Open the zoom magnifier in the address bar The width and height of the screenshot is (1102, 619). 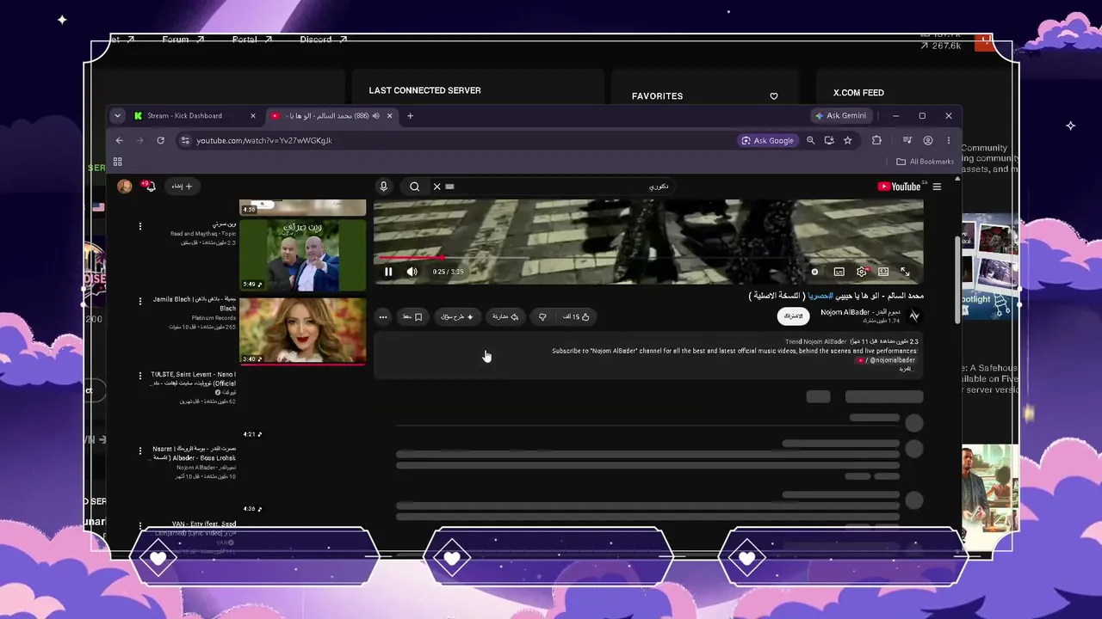[811, 140]
